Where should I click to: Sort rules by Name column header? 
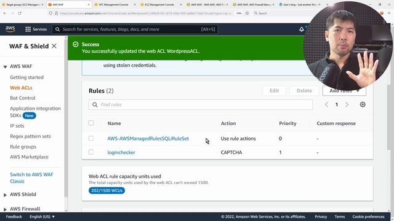[114, 123]
